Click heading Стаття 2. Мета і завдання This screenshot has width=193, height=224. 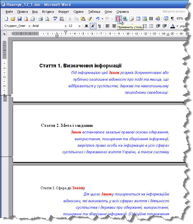tap(67, 125)
